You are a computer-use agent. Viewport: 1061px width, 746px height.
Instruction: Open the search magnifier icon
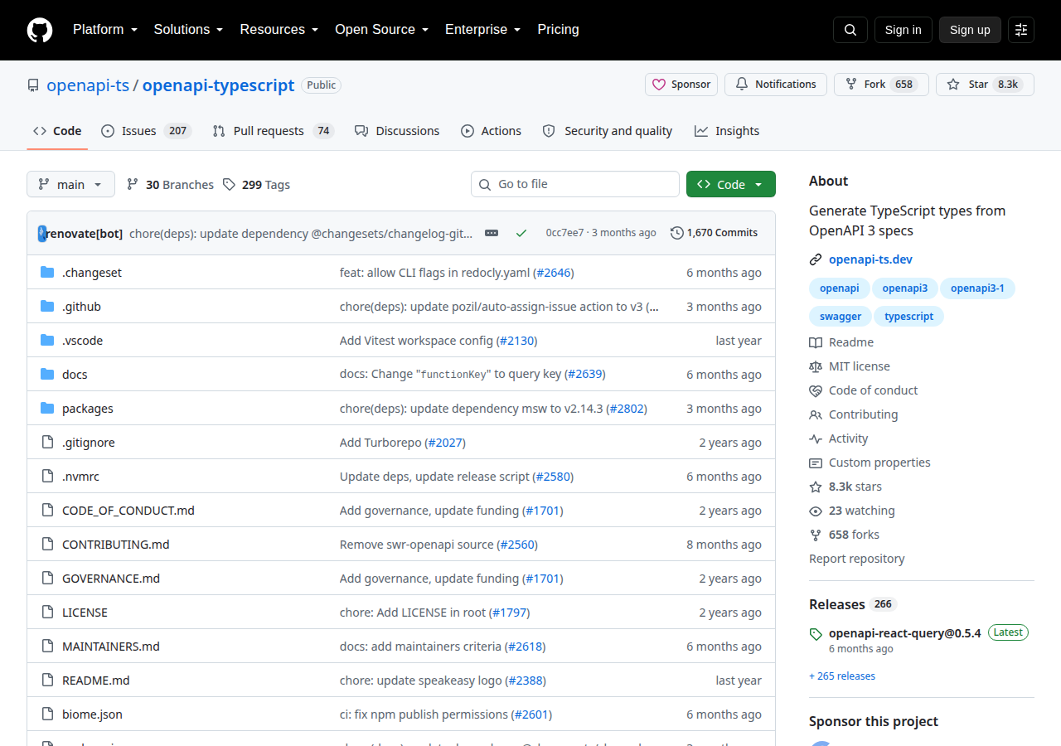tap(850, 30)
